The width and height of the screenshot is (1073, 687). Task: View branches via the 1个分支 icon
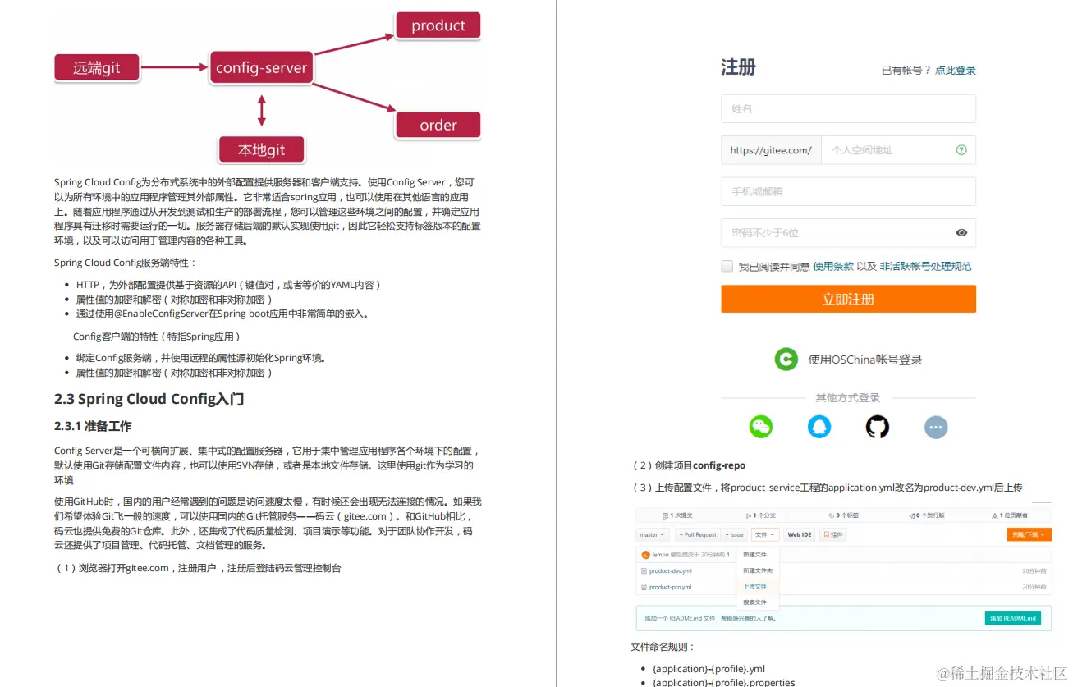[x=762, y=515]
